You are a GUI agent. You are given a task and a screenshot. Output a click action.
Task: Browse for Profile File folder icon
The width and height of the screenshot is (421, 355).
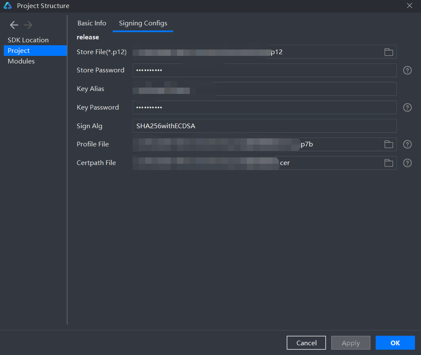coord(388,144)
